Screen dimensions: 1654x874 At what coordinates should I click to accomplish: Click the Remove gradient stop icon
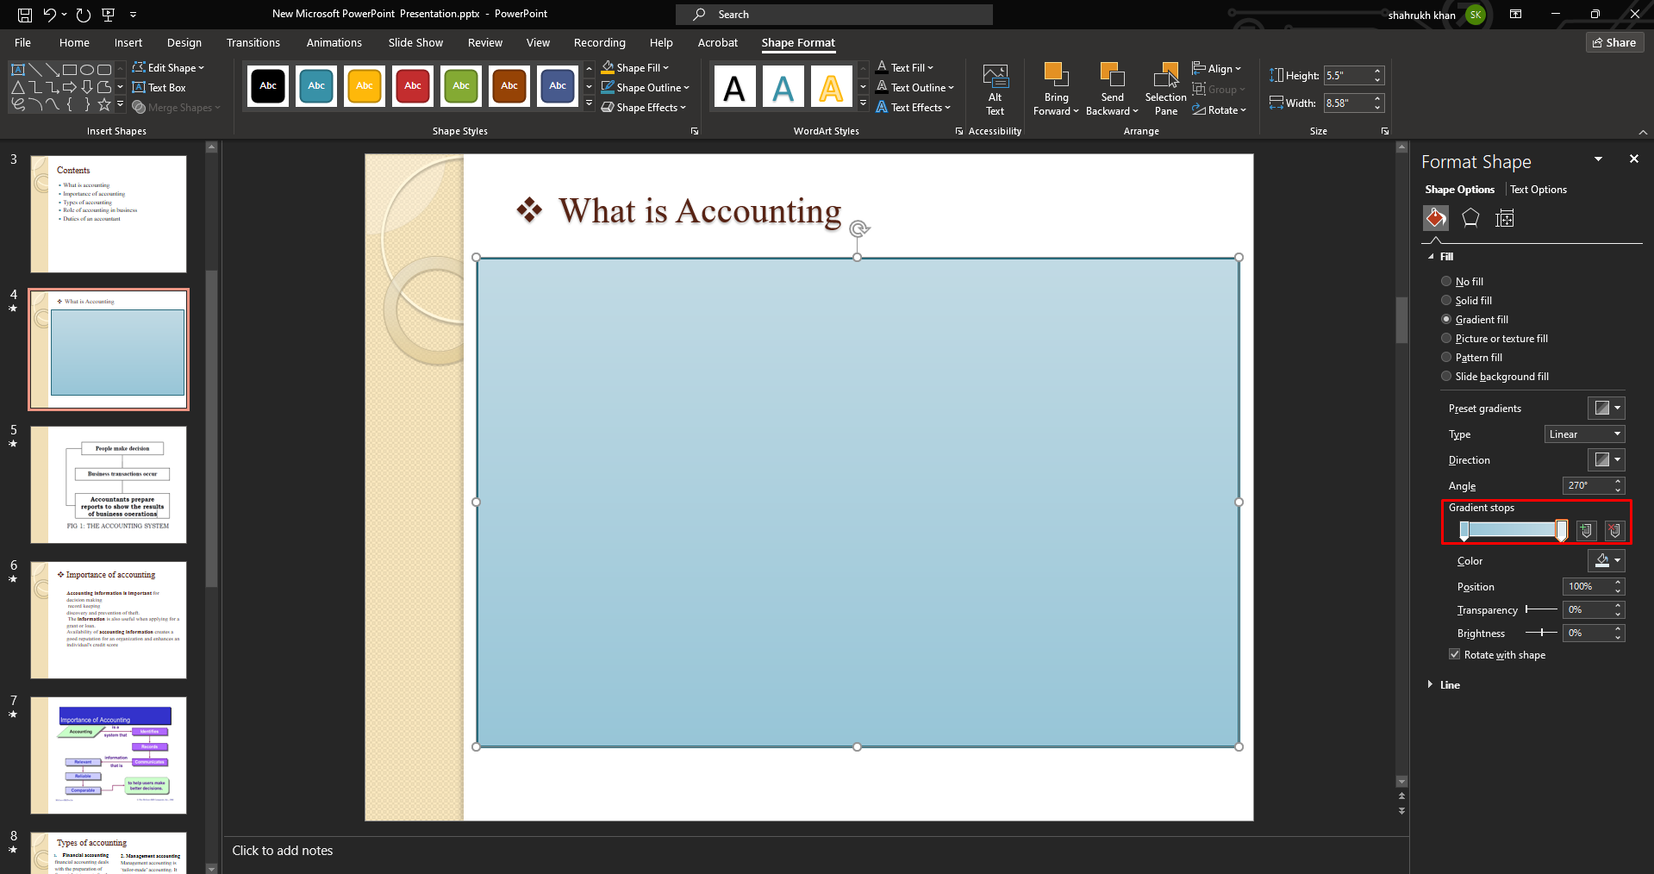(x=1614, y=531)
